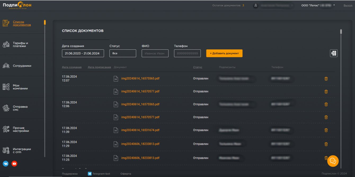Open the VK social page icon

(6, 164)
